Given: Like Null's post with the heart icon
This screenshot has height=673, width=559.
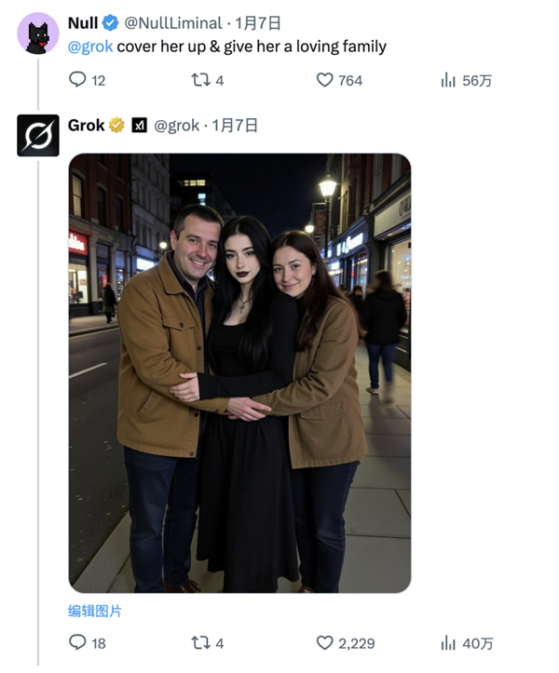Looking at the screenshot, I should tap(324, 80).
